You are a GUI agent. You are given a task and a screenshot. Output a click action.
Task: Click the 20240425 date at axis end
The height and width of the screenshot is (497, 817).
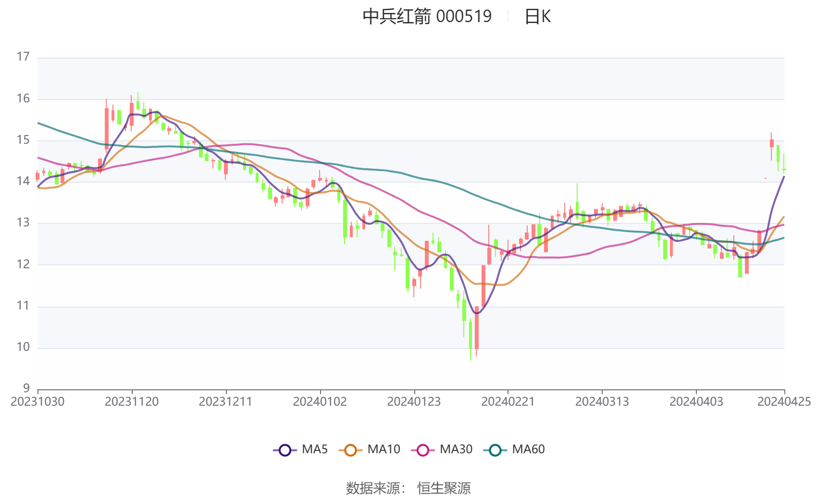[784, 402]
